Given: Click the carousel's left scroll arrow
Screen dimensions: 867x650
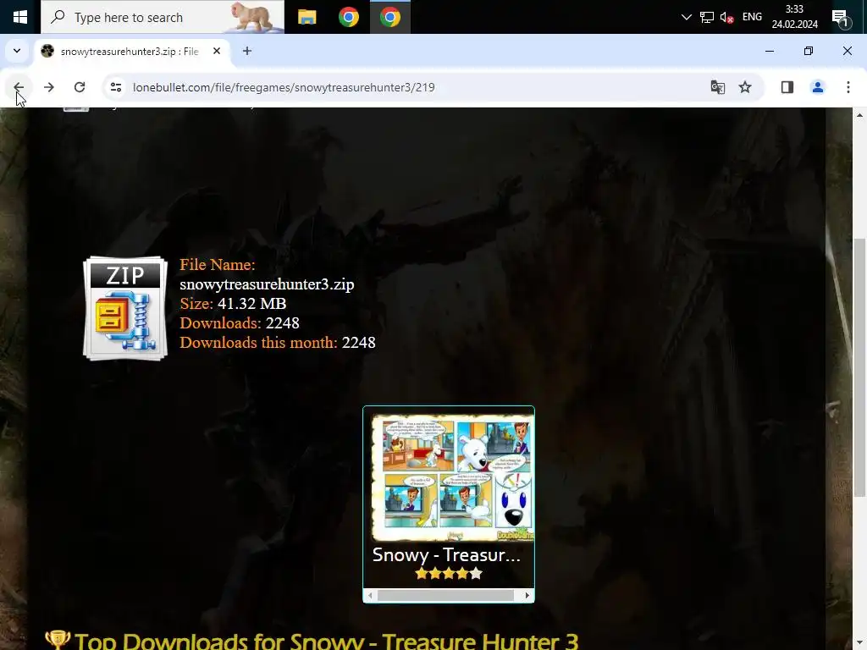Looking at the screenshot, I should pyautogui.click(x=370, y=595).
